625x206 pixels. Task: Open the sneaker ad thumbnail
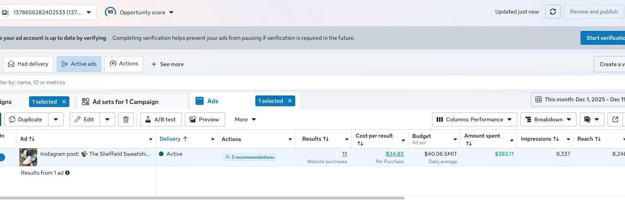click(x=28, y=157)
